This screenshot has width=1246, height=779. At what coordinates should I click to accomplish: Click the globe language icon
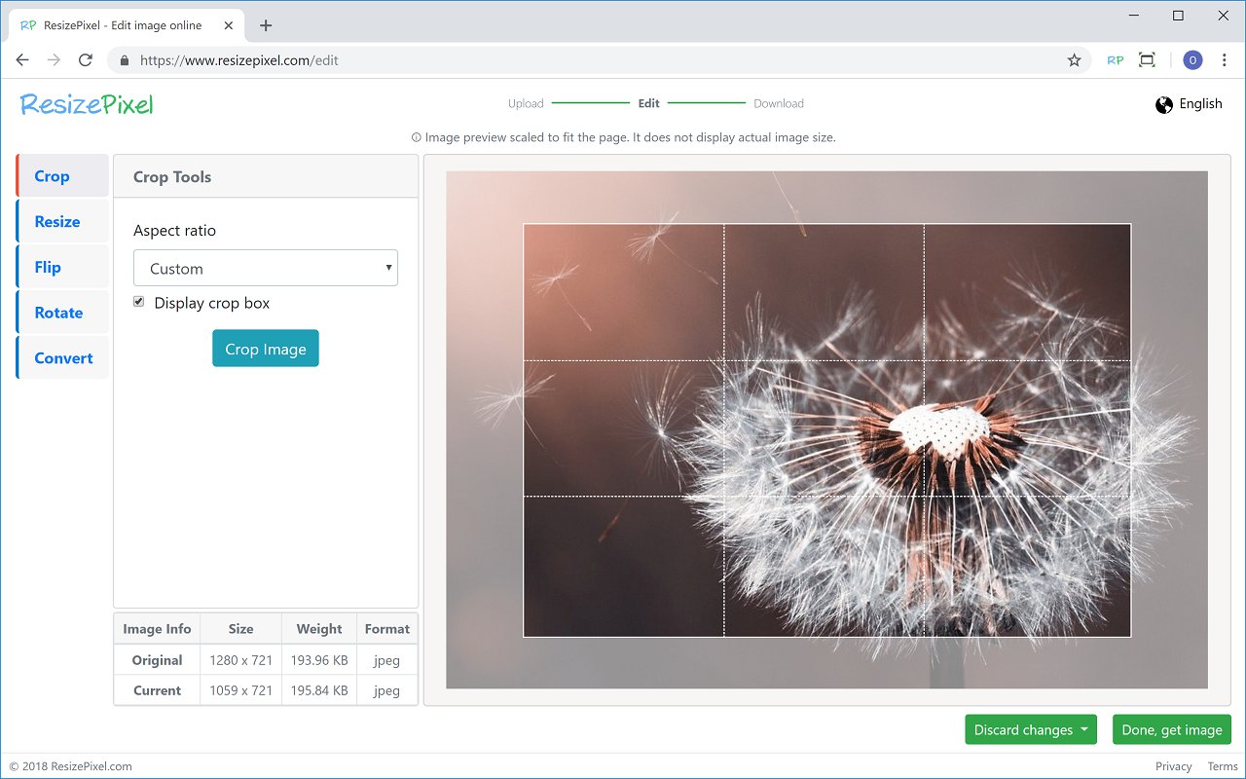point(1164,105)
